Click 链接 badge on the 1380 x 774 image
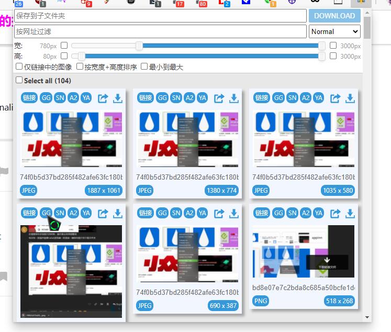Viewport: 391px width, 332px height. point(146,98)
